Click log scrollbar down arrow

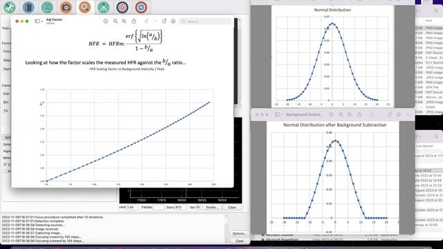[x=226, y=241]
